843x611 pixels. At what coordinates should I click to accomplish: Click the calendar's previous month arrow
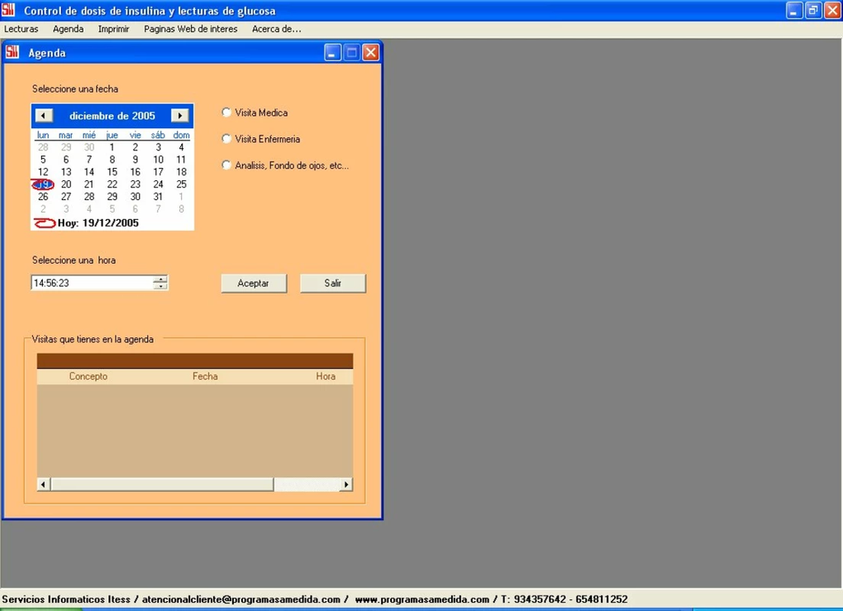44,115
